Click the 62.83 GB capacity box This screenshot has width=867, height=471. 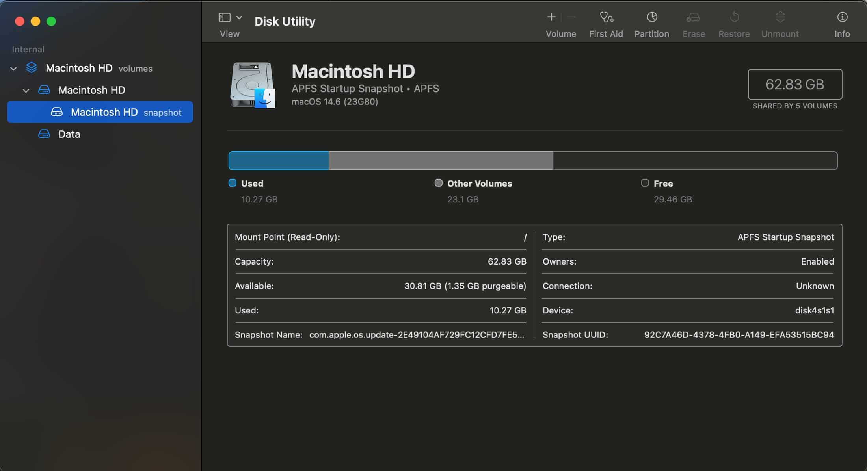[x=795, y=84]
